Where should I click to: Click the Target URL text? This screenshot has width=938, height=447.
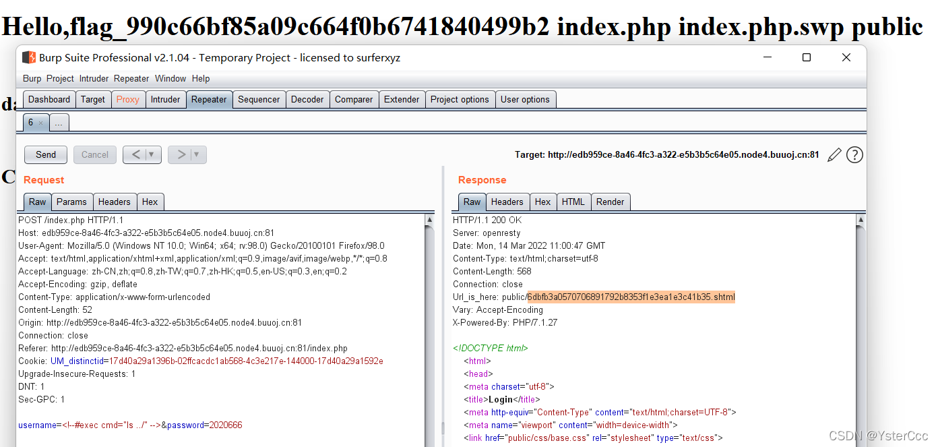(667, 155)
